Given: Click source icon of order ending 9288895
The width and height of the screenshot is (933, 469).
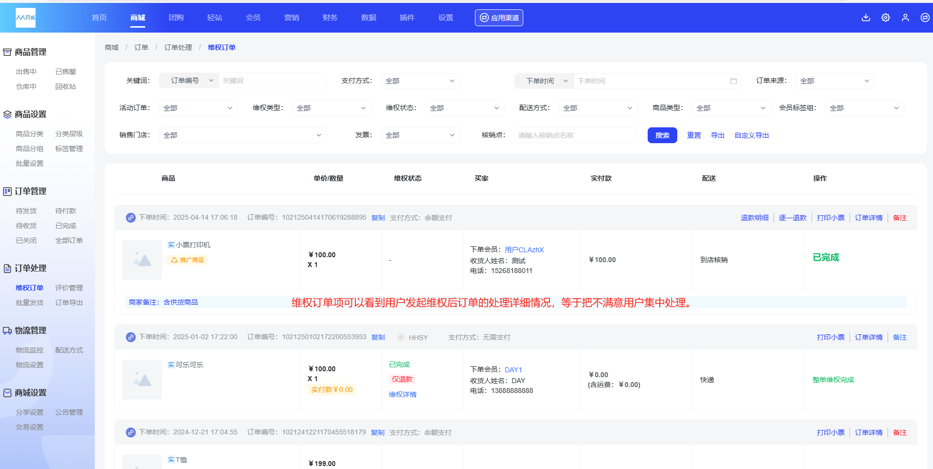Looking at the screenshot, I should coord(131,218).
